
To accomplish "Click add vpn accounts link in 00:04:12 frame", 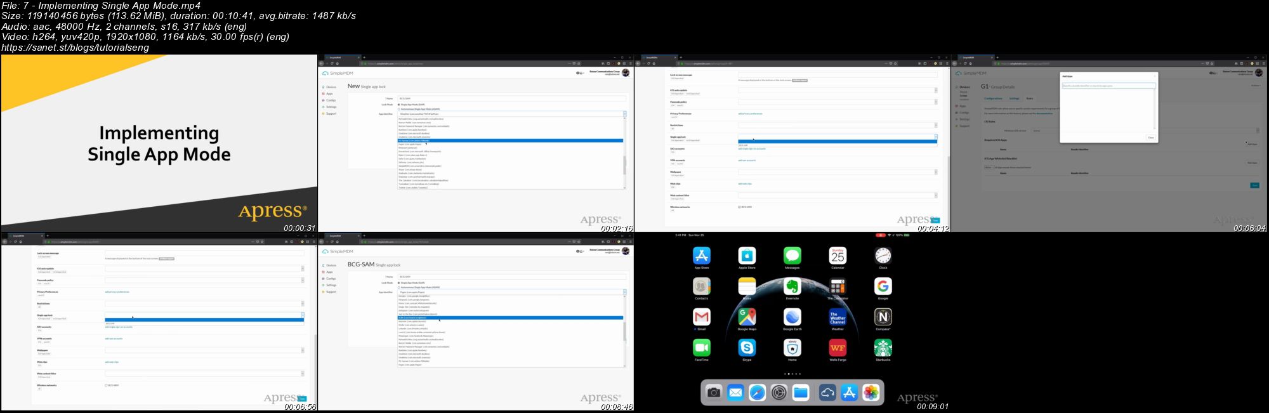I will coord(747,161).
